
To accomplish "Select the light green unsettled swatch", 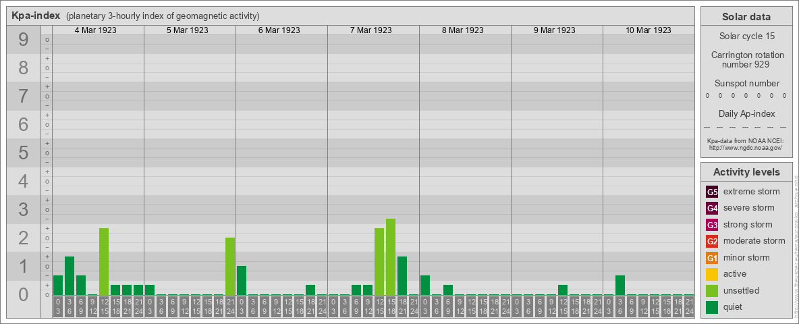I will click(712, 290).
